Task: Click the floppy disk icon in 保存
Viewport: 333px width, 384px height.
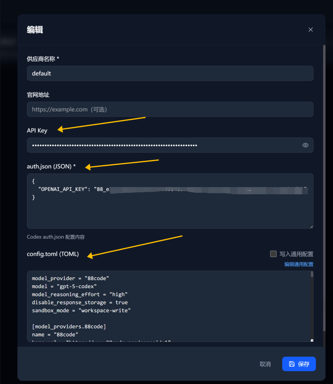Action: click(x=292, y=364)
